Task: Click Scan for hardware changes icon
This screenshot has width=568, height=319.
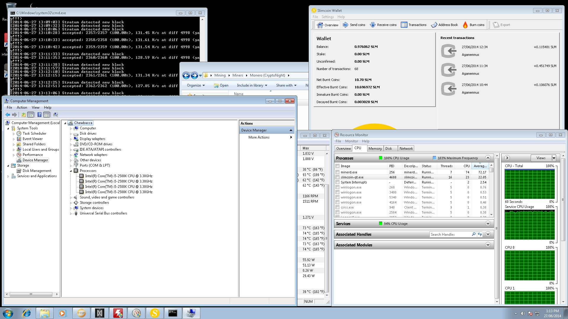Action: click(x=55, y=115)
